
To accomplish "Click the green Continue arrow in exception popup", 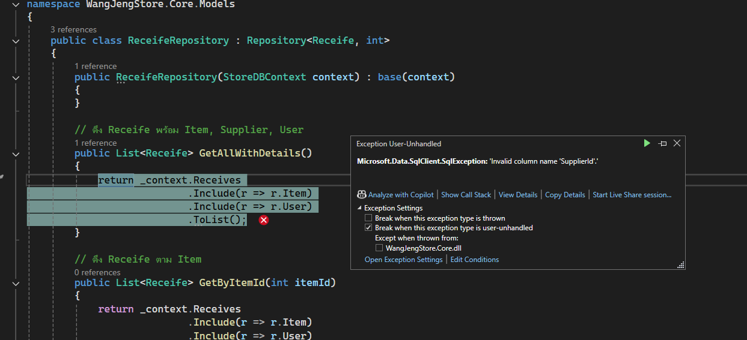I will [x=647, y=143].
